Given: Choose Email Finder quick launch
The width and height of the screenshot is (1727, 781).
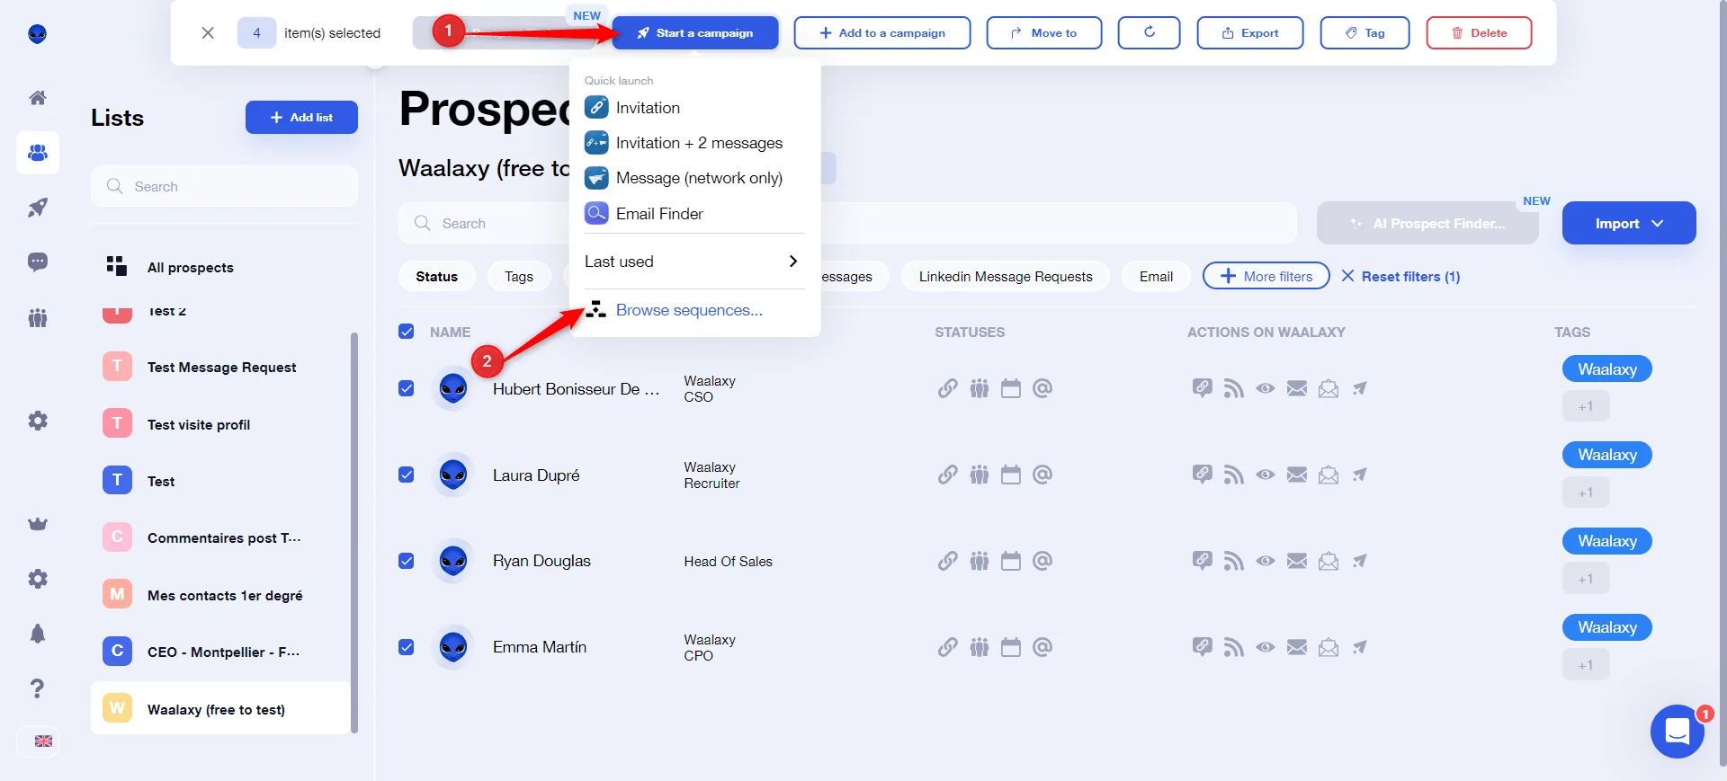Looking at the screenshot, I should point(693,214).
